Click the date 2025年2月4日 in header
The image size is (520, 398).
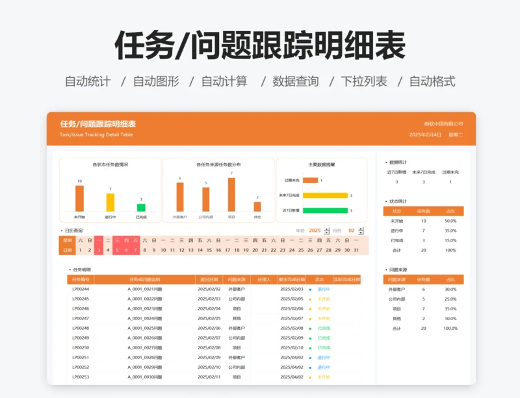(x=425, y=135)
